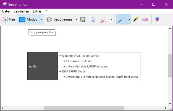Image resolution: width=173 pixels, height=111 pixels.
Task: Click the vertical scrollbar down arrow
Action: (170, 104)
